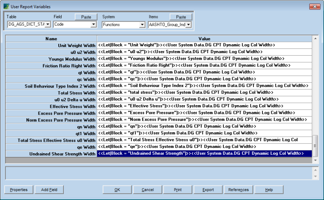
Task: Open Help for this dialog
Action: coord(269,190)
